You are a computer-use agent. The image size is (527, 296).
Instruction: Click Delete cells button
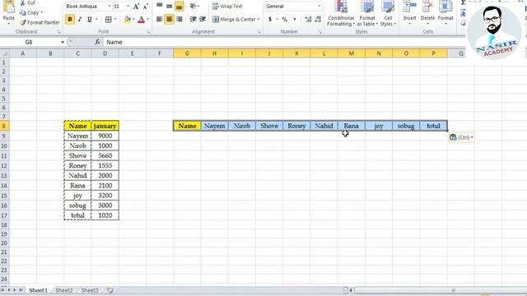click(427, 13)
